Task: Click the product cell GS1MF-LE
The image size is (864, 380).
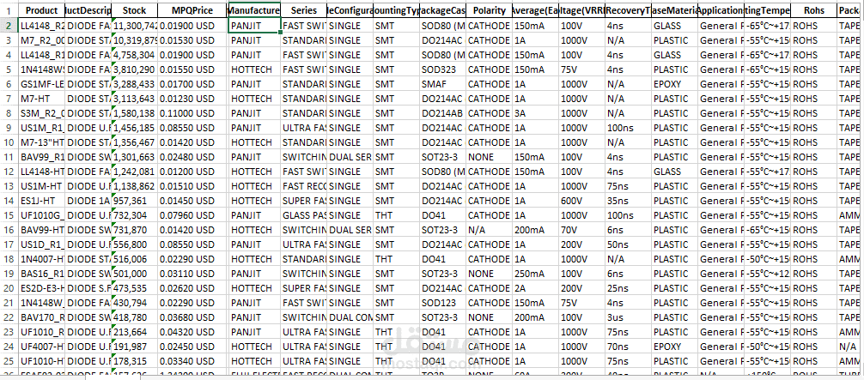Action: click(x=42, y=84)
